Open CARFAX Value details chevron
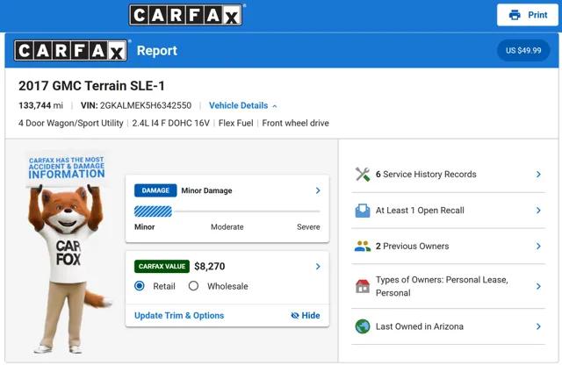The width and height of the screenshot is (562, 365). coord(318,267)
